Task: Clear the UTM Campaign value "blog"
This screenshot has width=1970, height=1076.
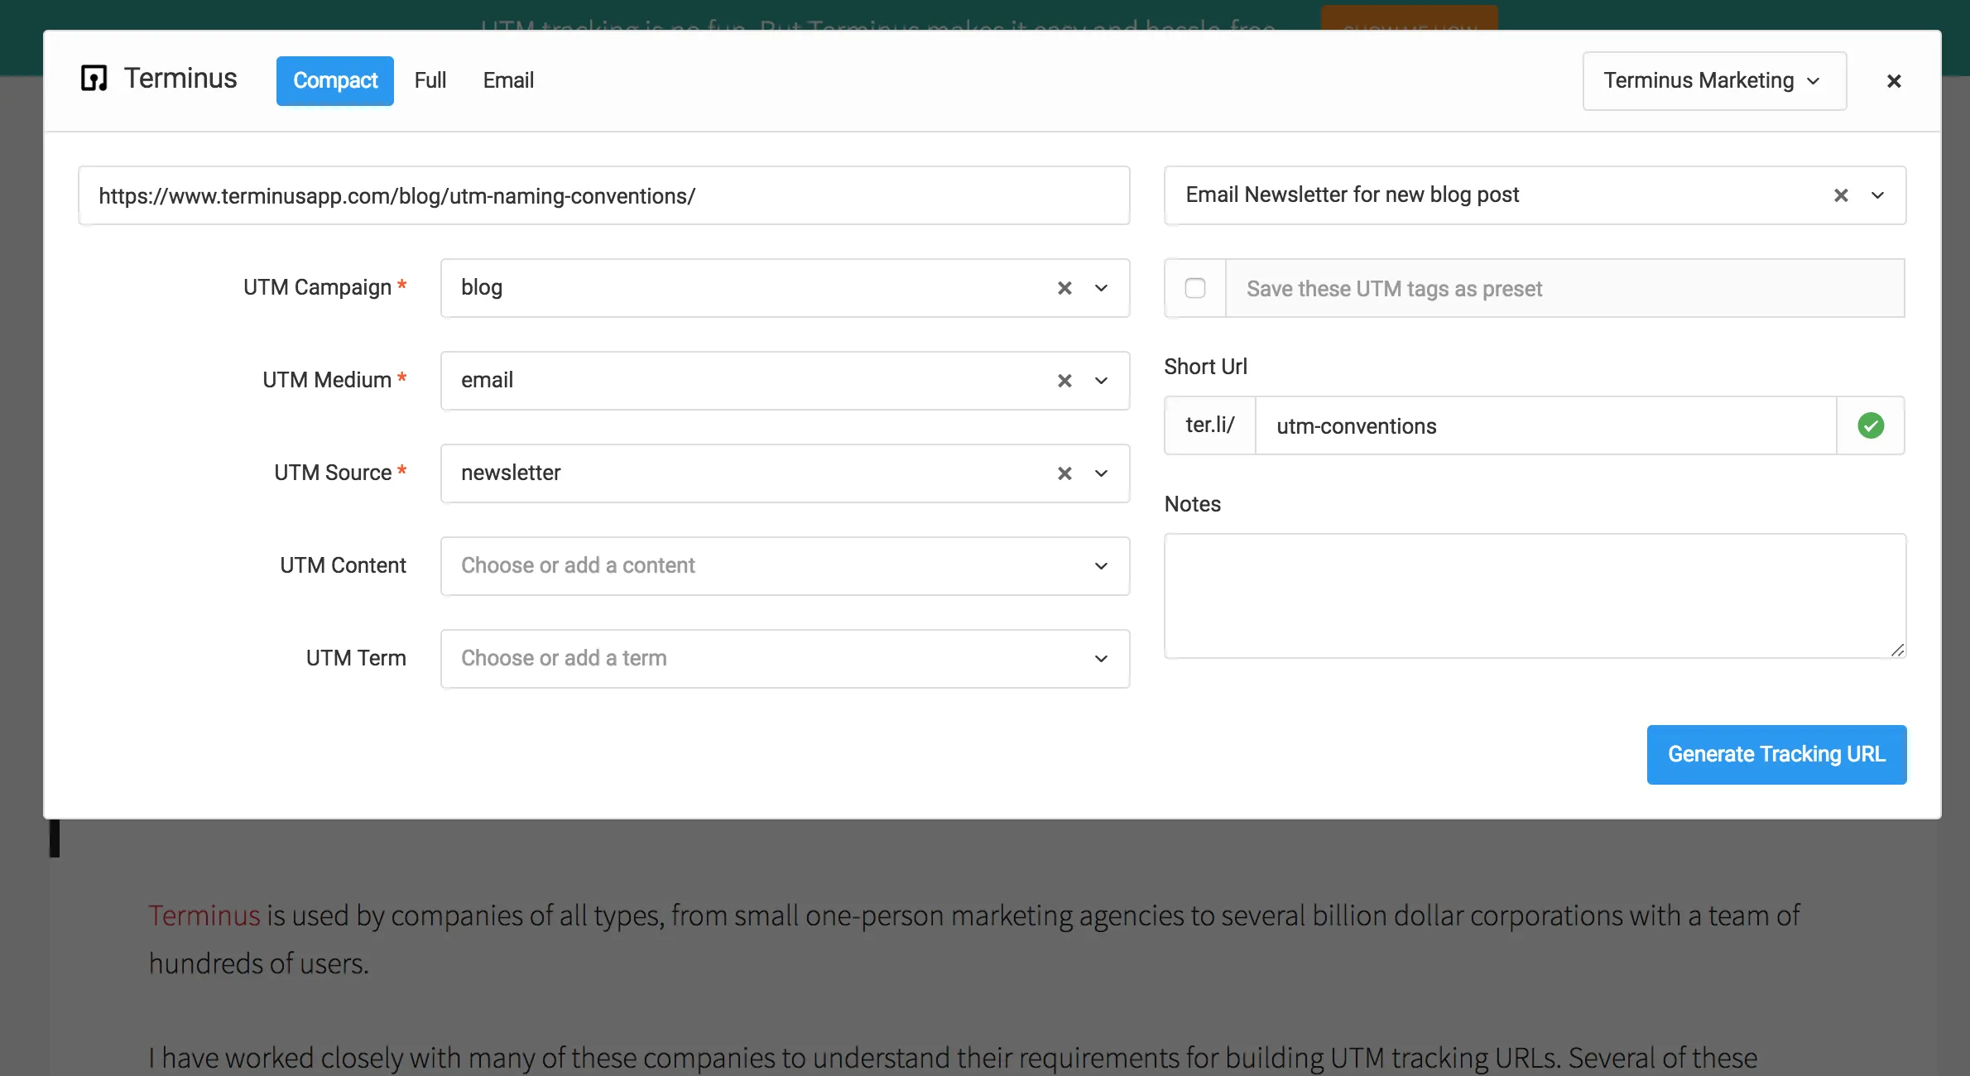Action: (1064, 288)
